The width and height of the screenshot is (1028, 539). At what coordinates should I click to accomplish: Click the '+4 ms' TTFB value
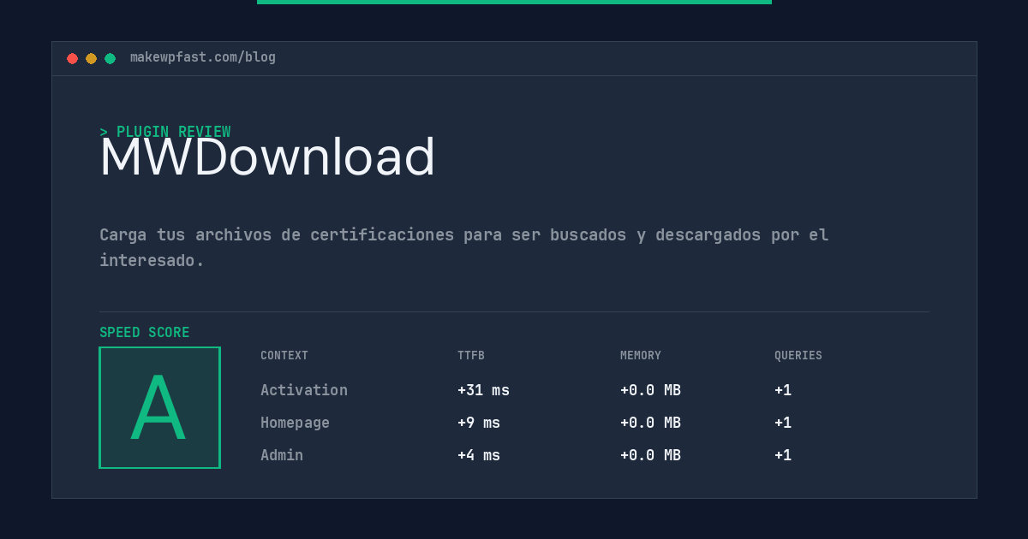479,455
